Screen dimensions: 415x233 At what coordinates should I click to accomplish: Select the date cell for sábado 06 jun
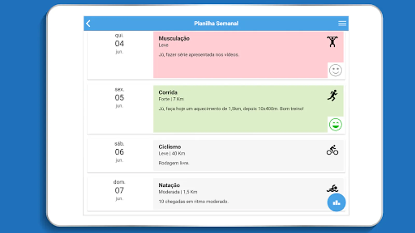[x=119, y=152]
